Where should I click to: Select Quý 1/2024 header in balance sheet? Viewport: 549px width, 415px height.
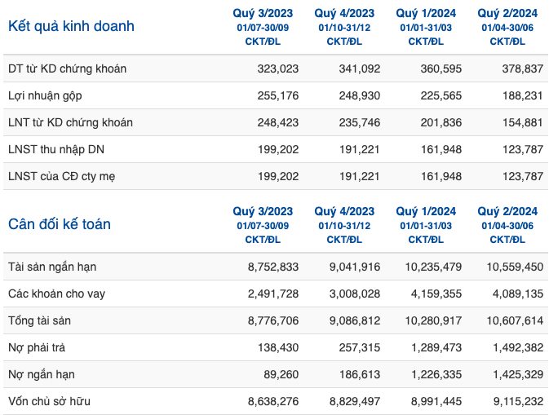tap(426, 211)
